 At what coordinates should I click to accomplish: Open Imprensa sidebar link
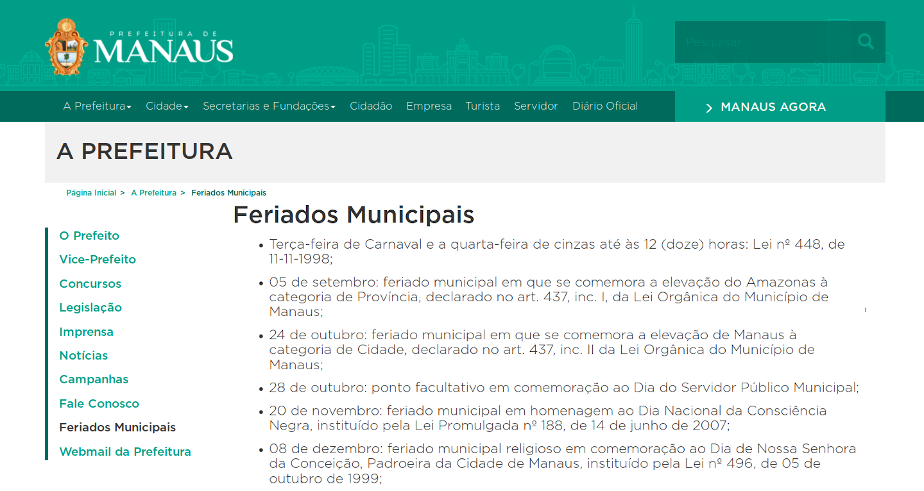(86, 332)
